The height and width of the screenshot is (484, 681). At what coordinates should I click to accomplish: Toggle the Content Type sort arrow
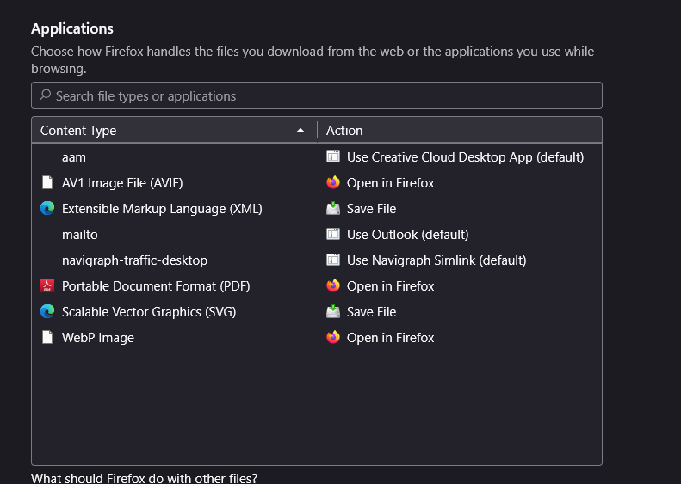[x=300, y=131]
